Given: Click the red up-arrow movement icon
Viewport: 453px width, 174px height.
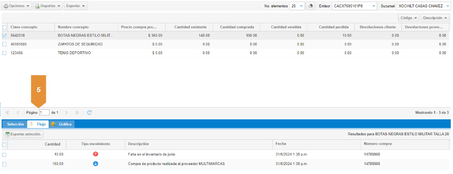Looking at the screenshot, I should pos(95,154).
